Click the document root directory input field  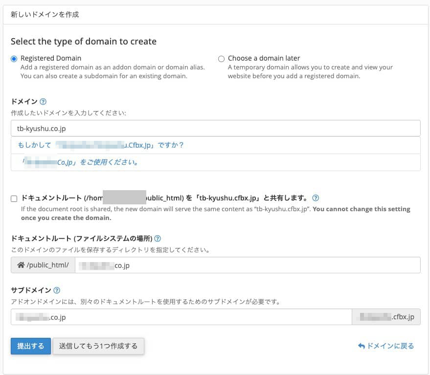248,265
